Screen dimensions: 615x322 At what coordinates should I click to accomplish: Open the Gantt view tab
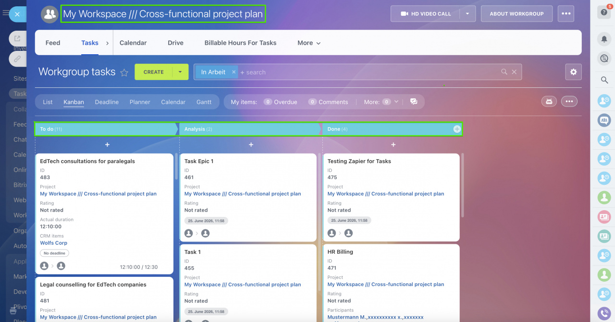pos(204,102)
